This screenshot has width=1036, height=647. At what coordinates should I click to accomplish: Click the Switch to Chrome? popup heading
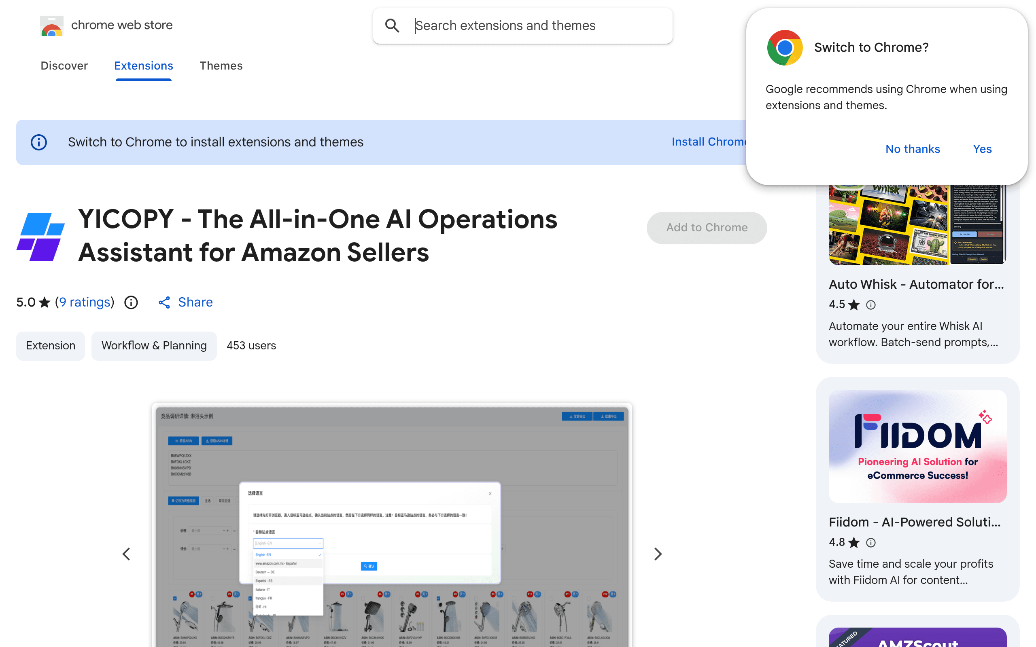coord(871,47)
